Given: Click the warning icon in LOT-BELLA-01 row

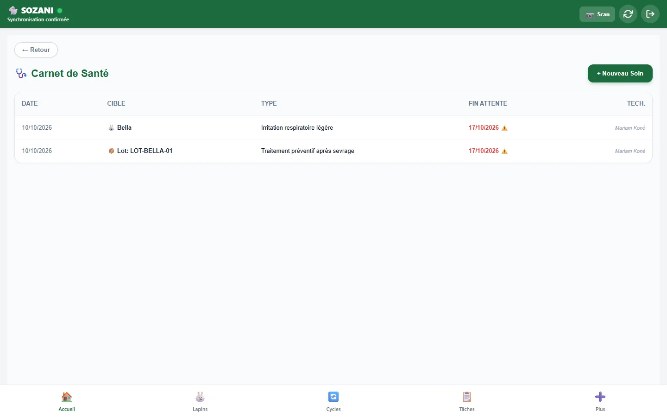Looking at the screenshot, I should 504,151.
